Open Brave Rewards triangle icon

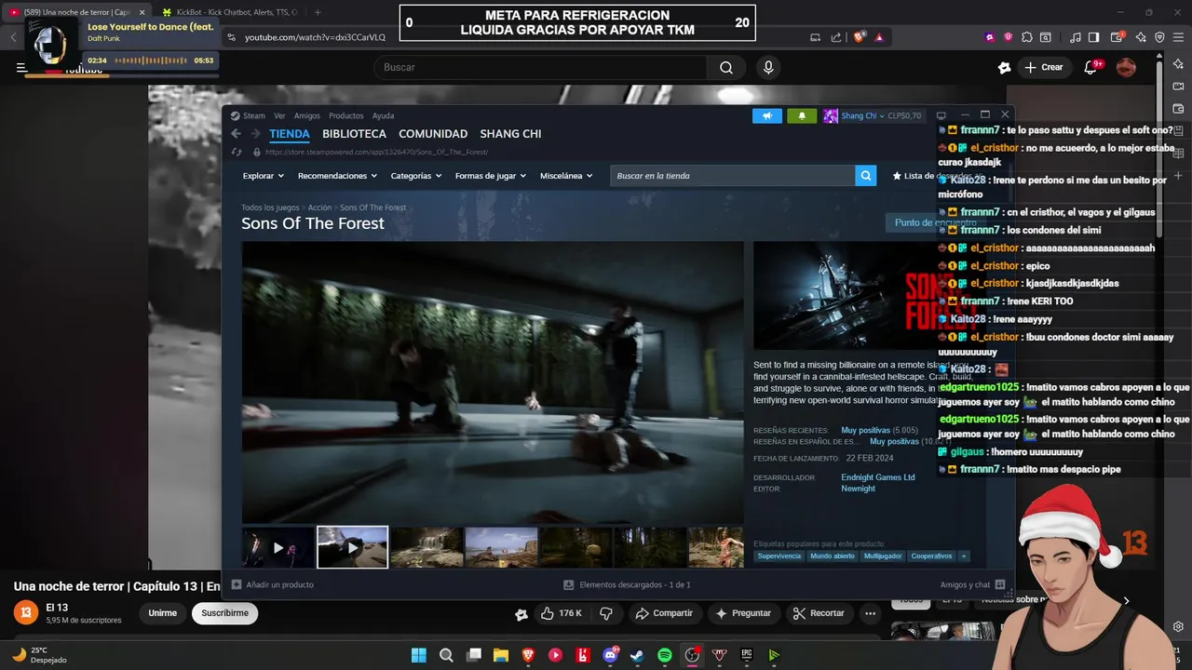[879, 37]
